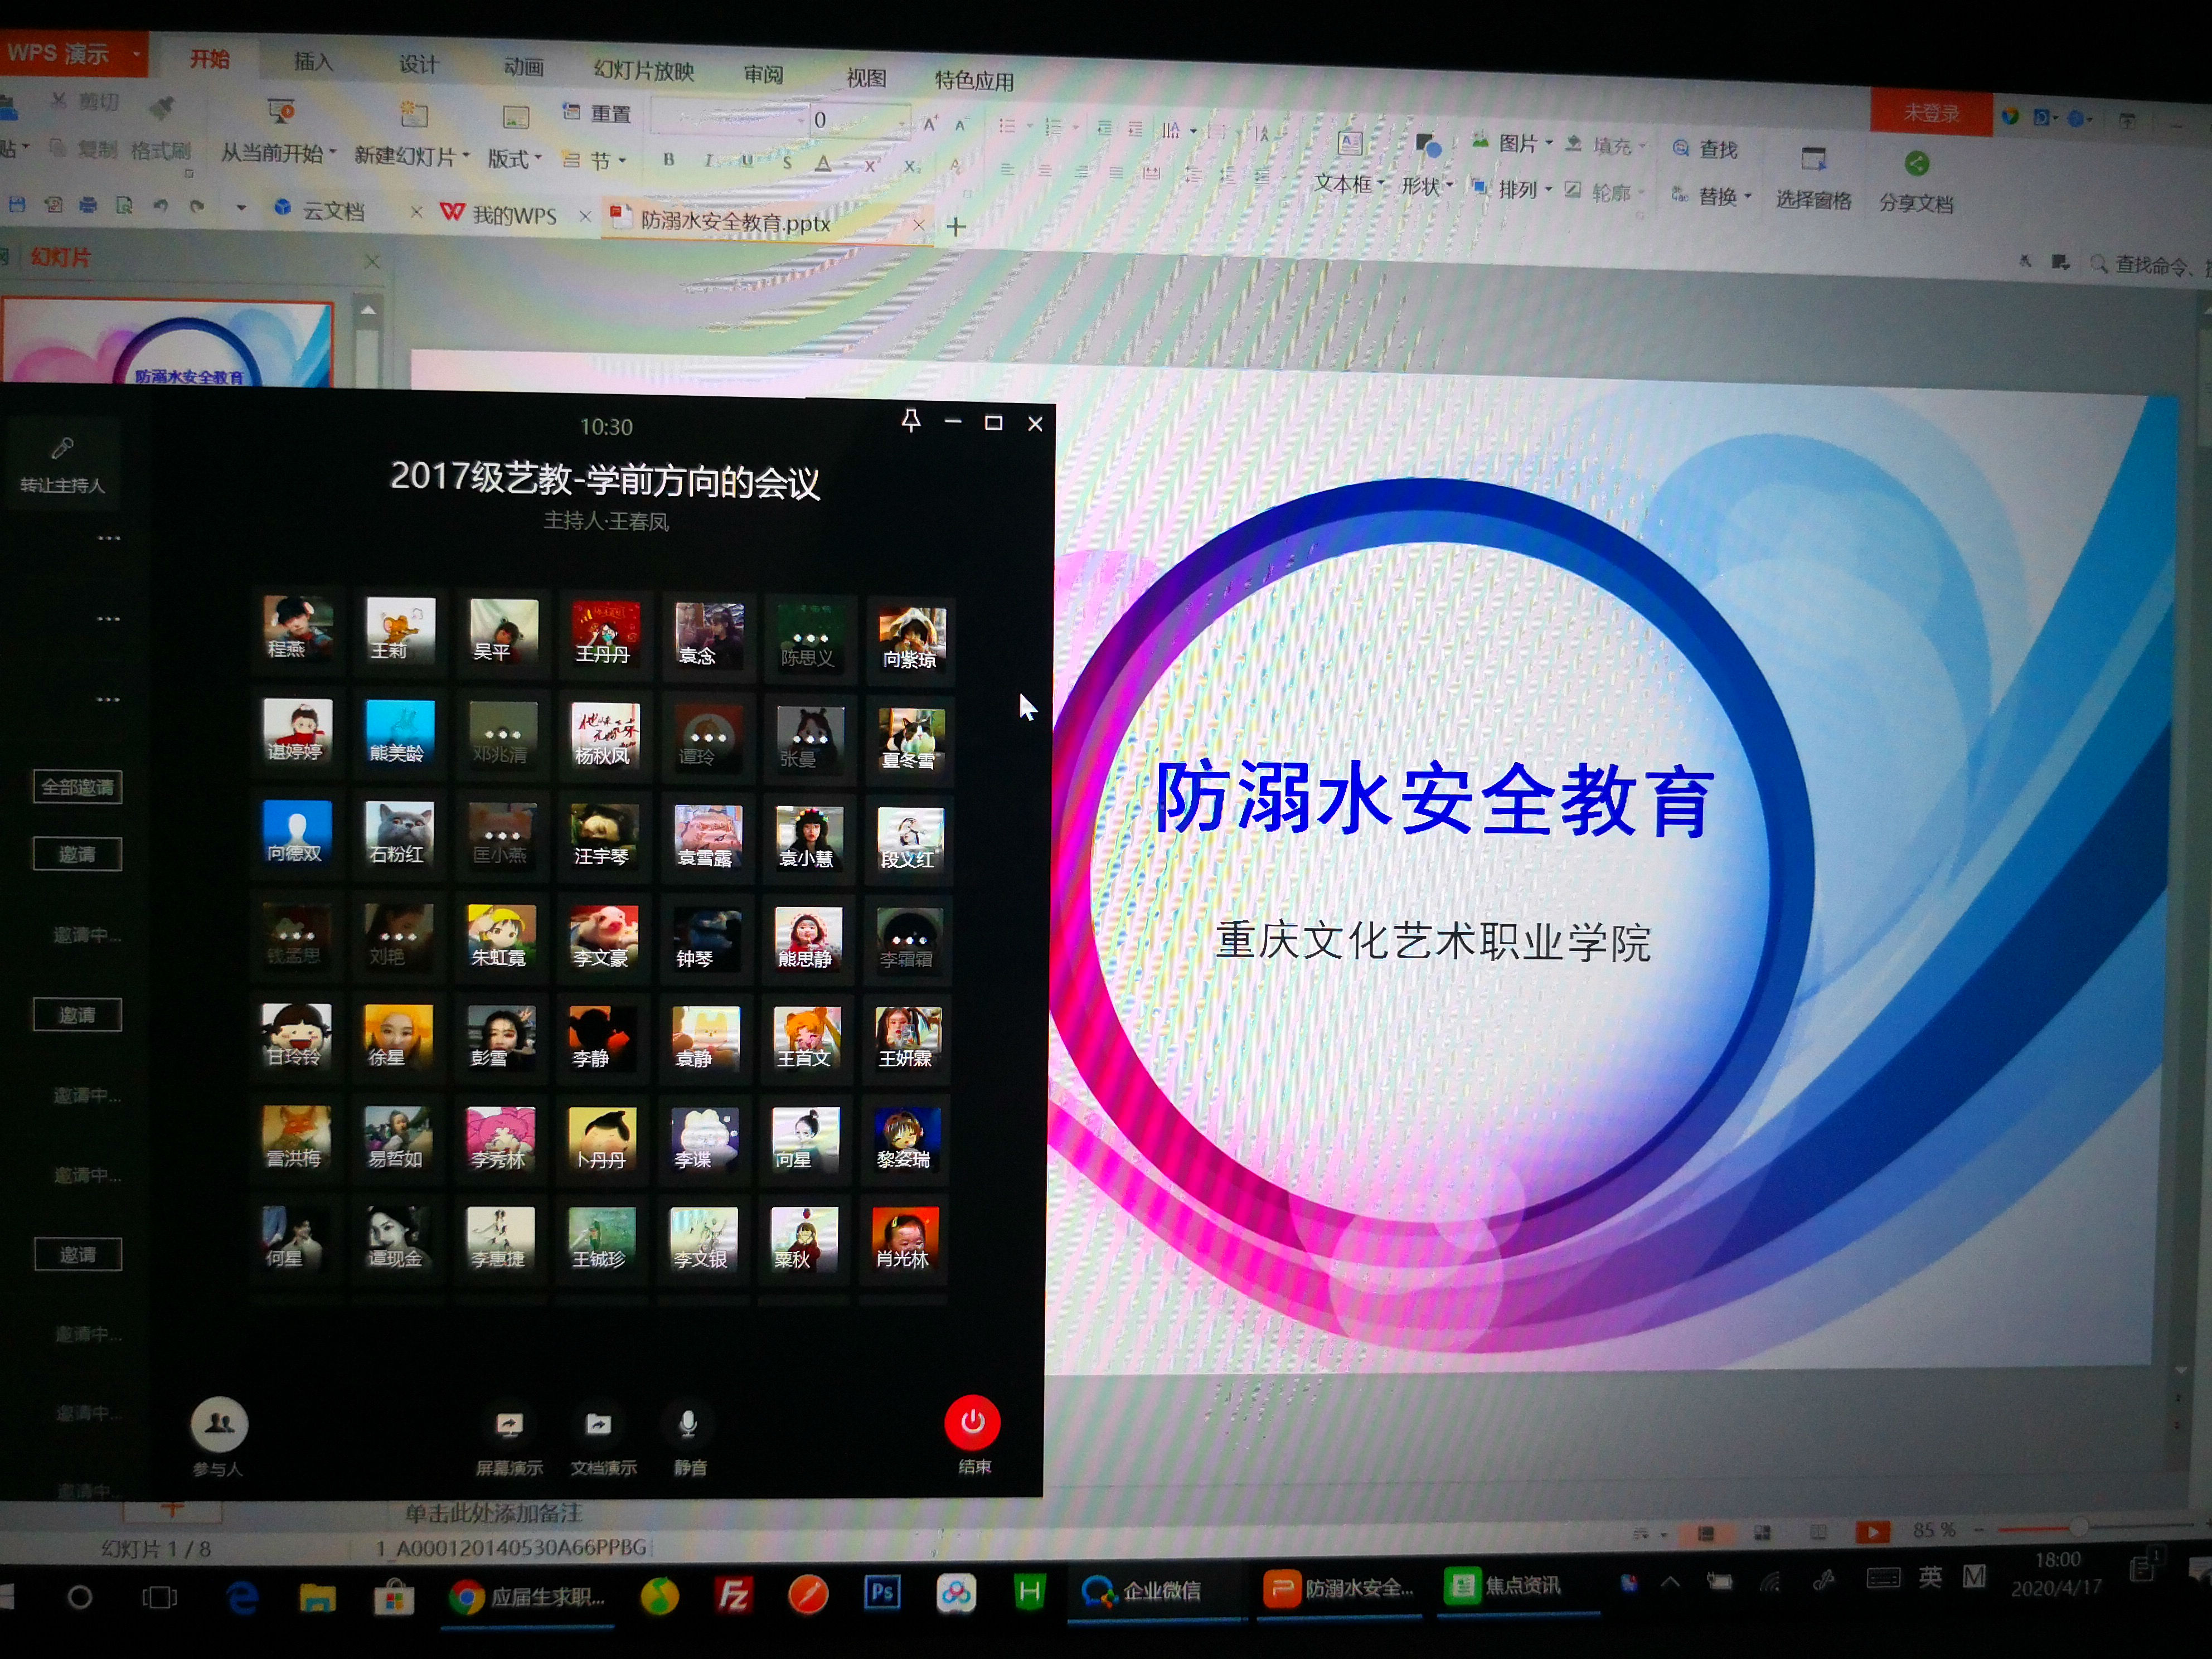Open the font color picker

coord(823,163)
